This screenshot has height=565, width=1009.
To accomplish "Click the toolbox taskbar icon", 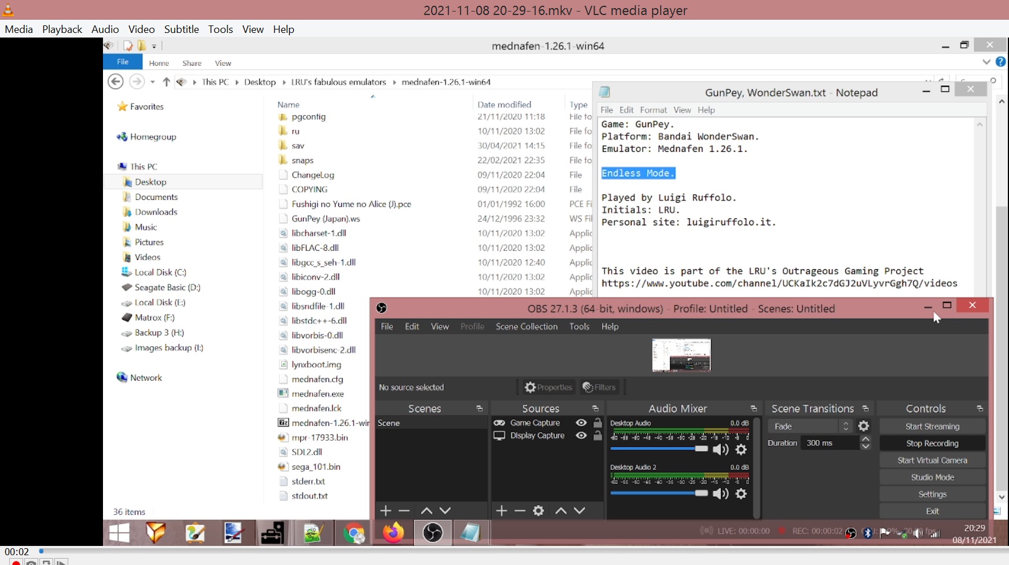I will 272,533.
